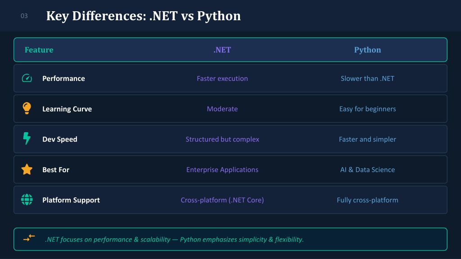Click the Structured but complex cell
The width and height of the screenshot is (461, 259).
click(222, 139)
